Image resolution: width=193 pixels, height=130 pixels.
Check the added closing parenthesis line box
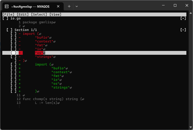coord(13,91)
